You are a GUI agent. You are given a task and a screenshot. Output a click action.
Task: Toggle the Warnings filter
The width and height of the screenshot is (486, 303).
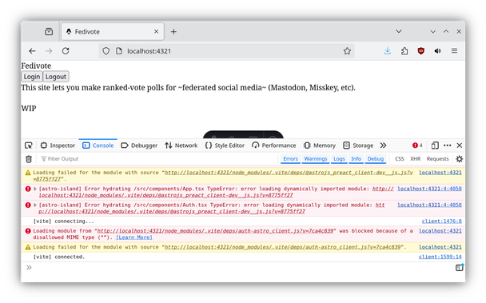coord(316,159)
